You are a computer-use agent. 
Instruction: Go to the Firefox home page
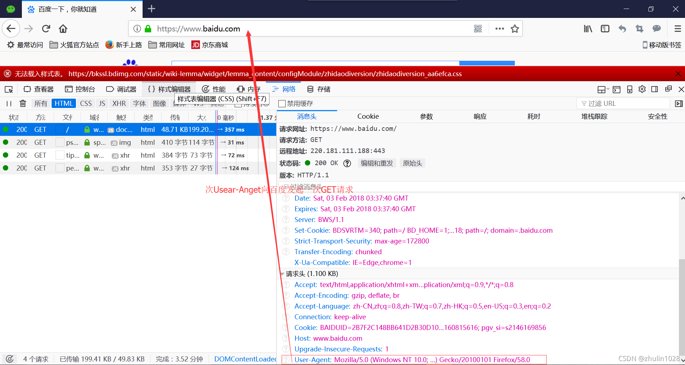click(x=63, y=29)
